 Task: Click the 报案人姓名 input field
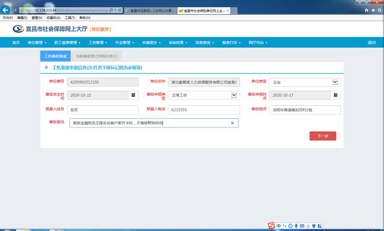pyautogui.click(x=102, y=110)
